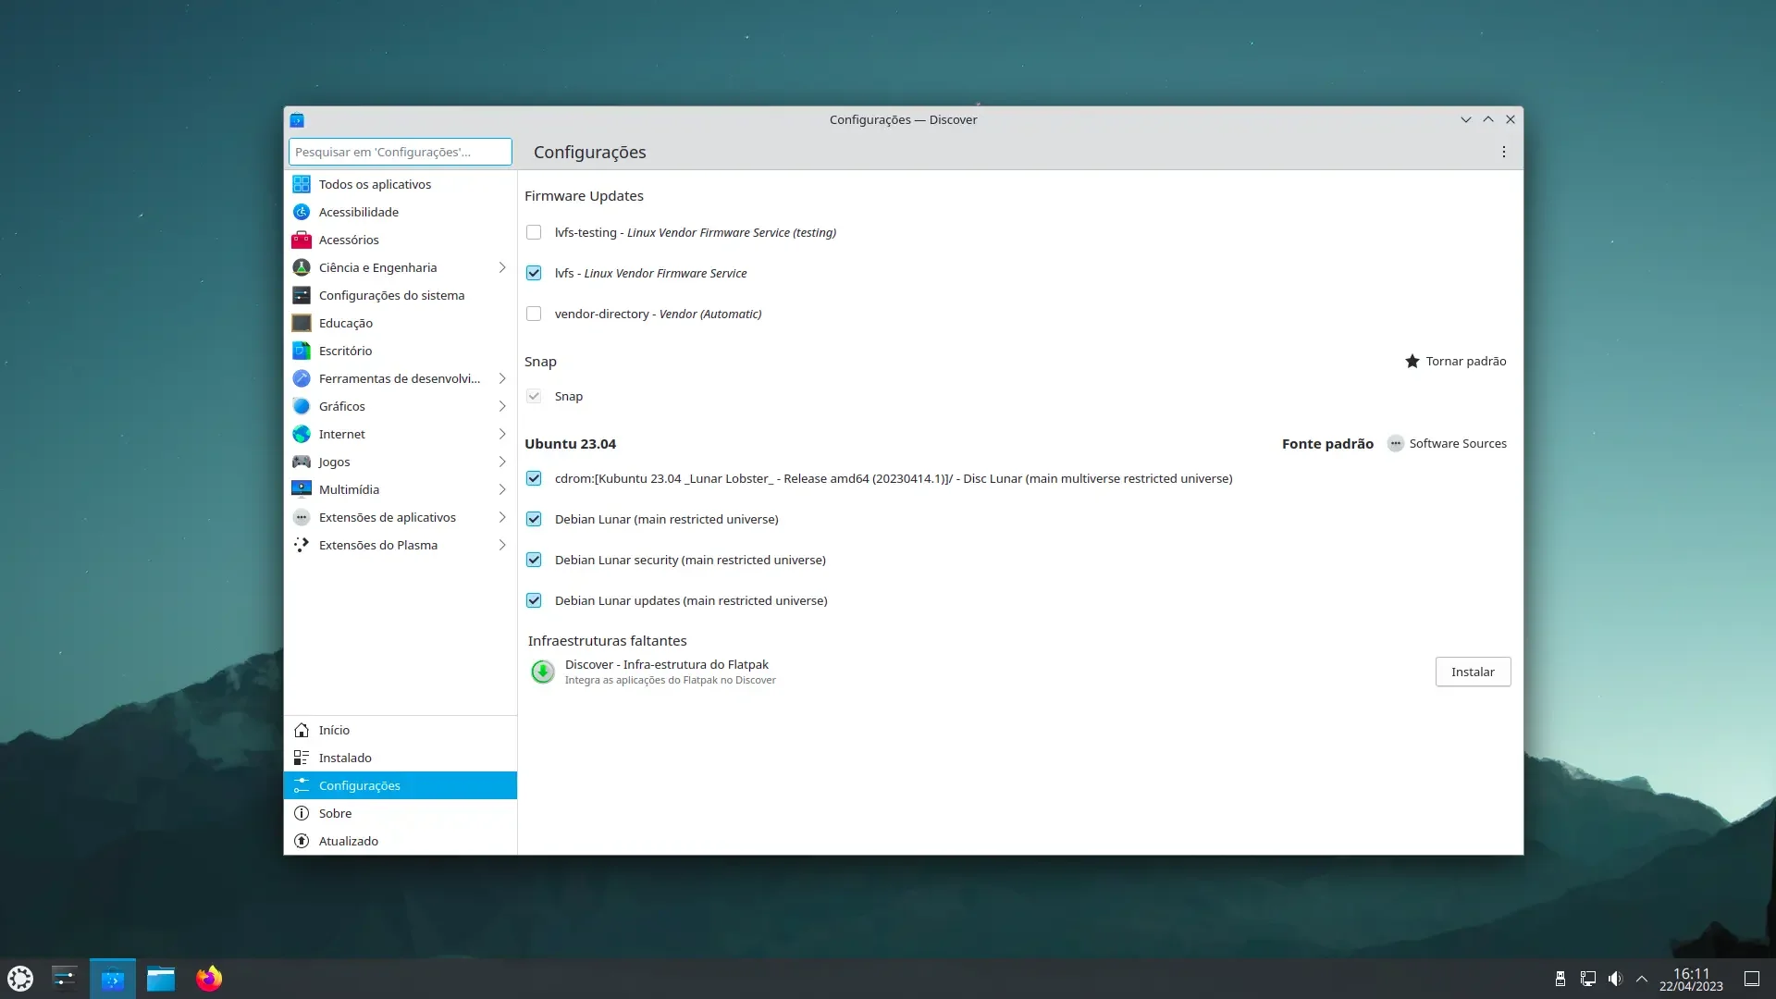Expand the Extensões do Plasma arrow

click(502, 545)
